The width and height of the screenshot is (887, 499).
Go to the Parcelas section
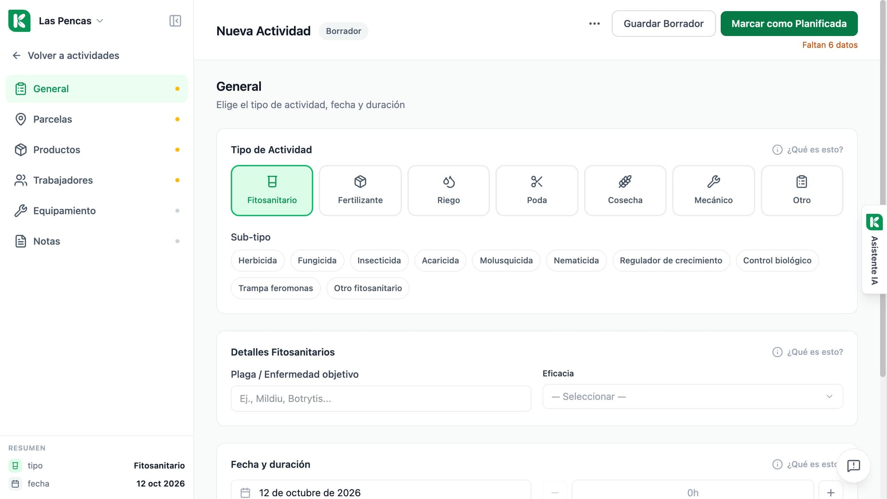click(x=97, y=119)
